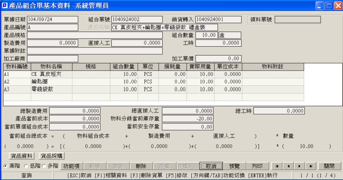This screenshot has width=343, height=180.
Task: Click the 產品編號 field
Action: pyautogui.click(x=53, y=27)
